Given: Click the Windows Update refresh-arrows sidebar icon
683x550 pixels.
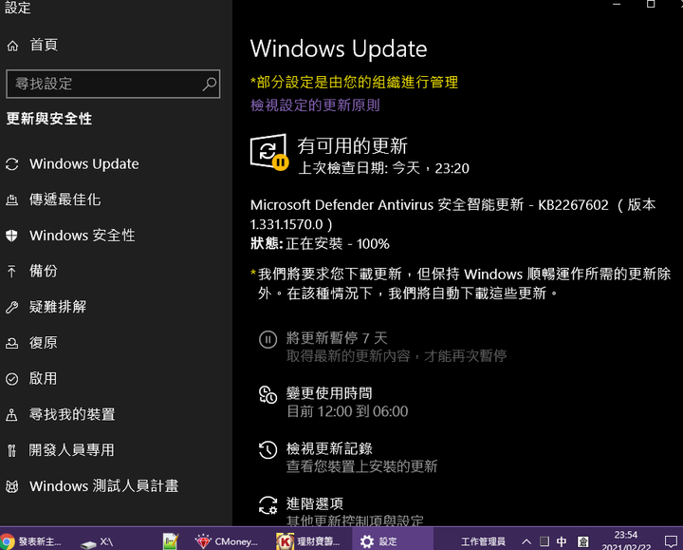Looking at the screenshot, I should click(12, 164).
